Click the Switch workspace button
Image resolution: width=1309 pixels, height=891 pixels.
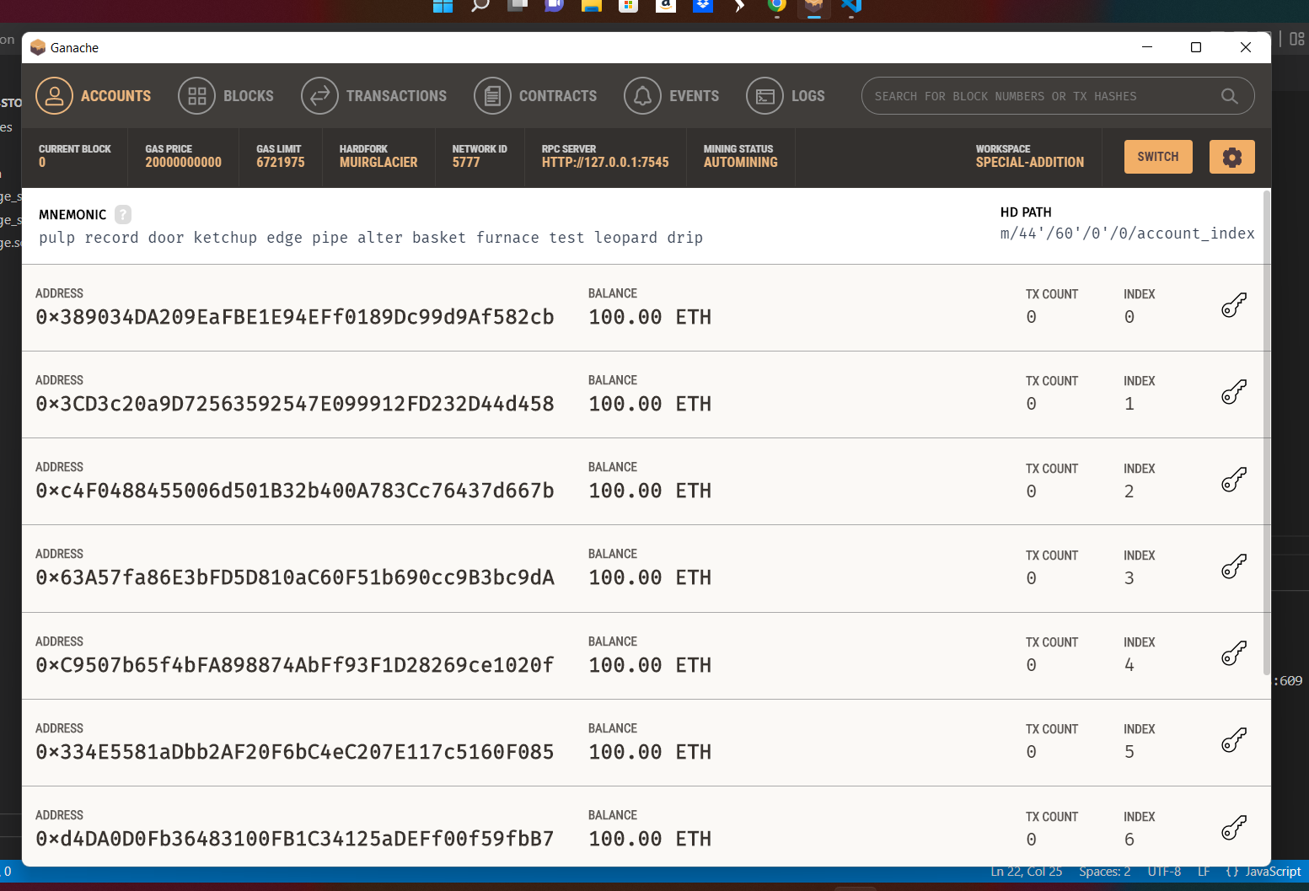pos(1158,157)
